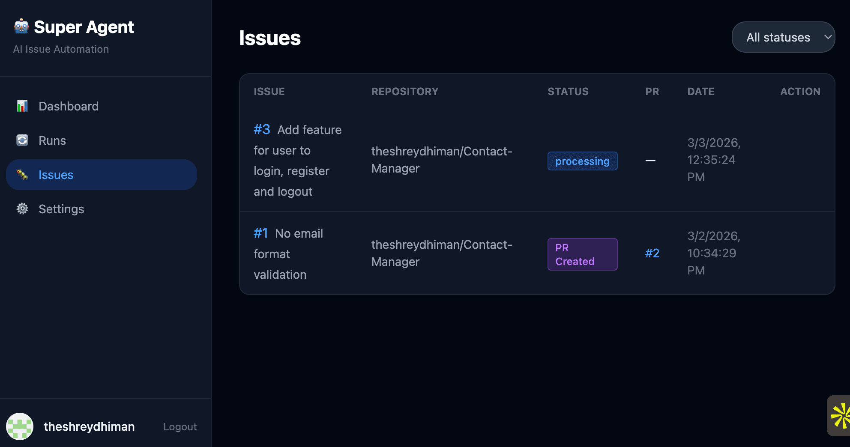Viewport: 850px width, 447px height.
Task: Open Settings via the gear icon
Action: 22,209
